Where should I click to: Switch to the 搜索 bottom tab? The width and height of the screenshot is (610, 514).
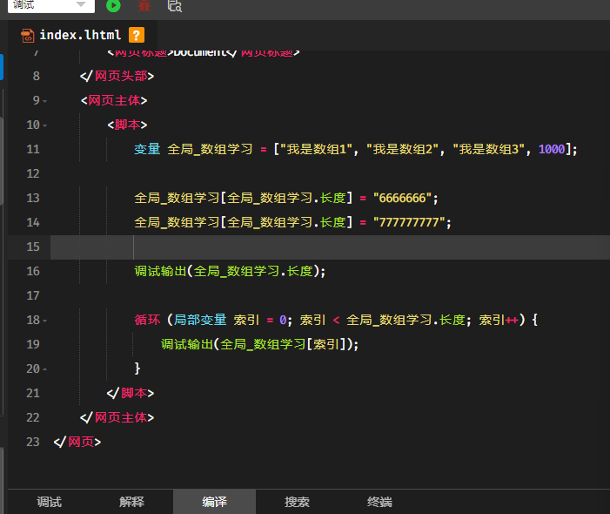click(297, 502)
